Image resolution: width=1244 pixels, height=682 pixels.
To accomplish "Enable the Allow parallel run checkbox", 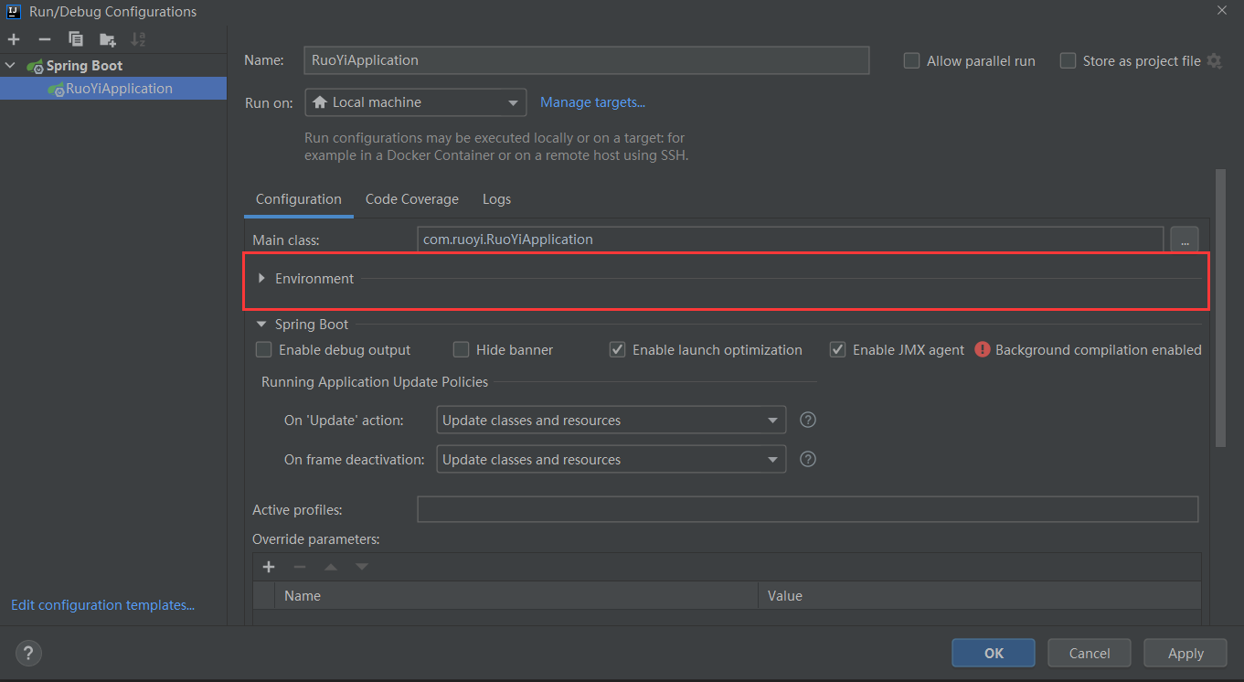I will click(911, 61).
